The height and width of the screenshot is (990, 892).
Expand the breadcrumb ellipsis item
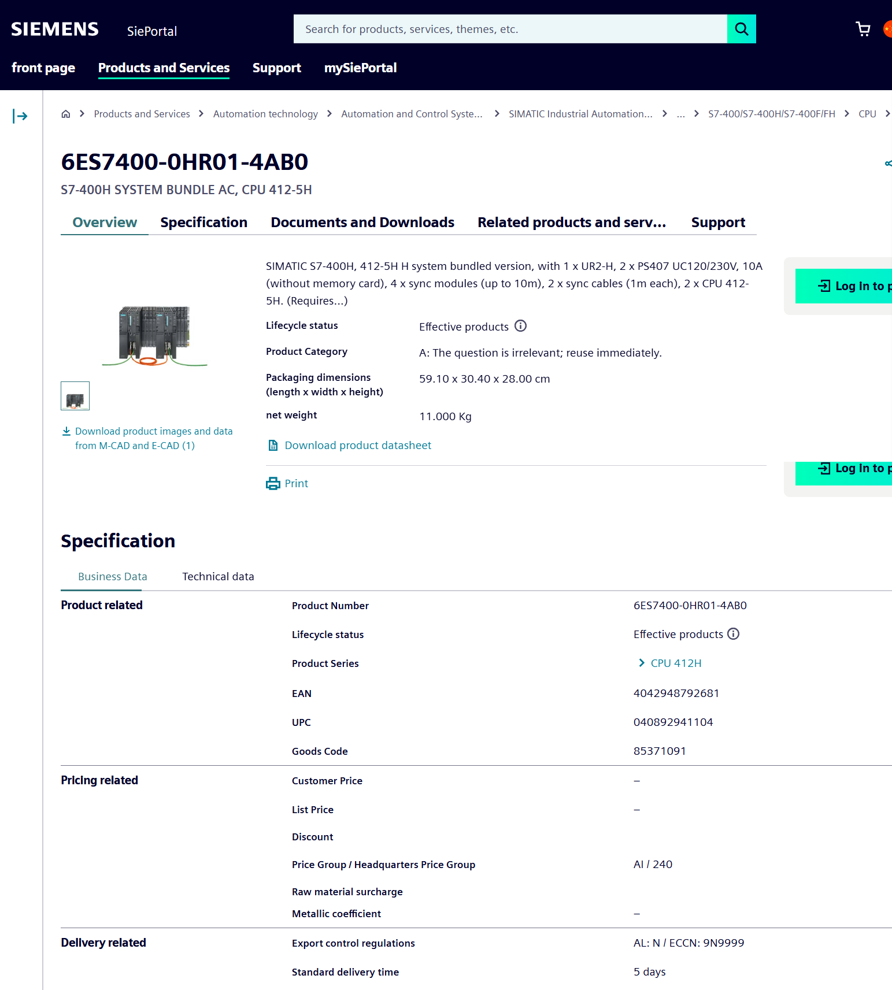[x=680, y=114]
